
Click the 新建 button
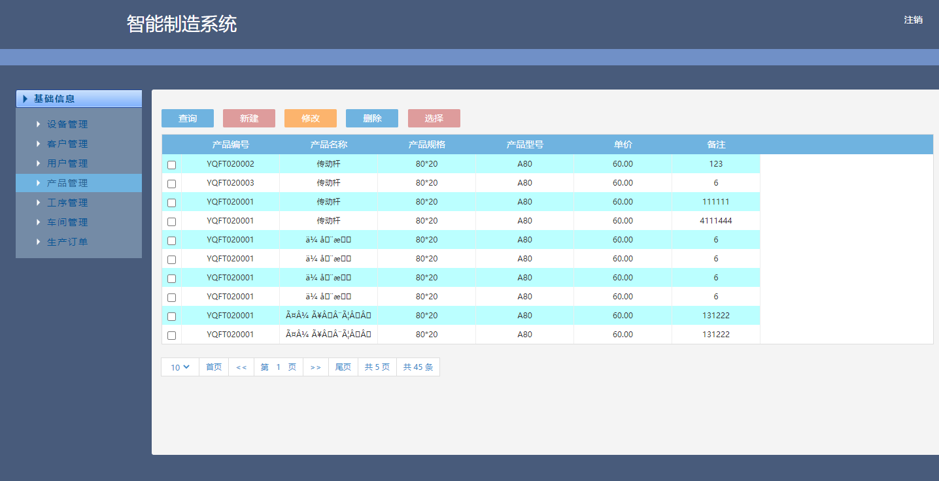click(x=249, y=118)
